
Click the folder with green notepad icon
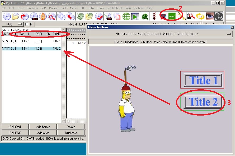pyautogui.click(x=89, y=16)
